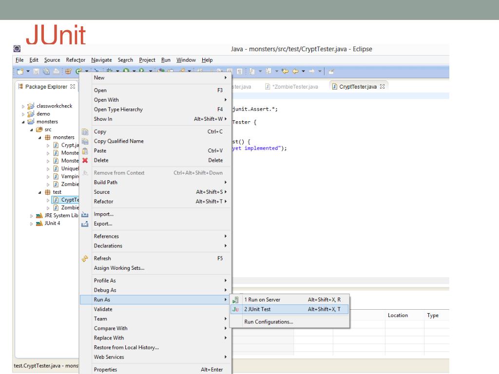Toggle Show Whitespace Characters pilcrow icon

click(x=240, y=72)
